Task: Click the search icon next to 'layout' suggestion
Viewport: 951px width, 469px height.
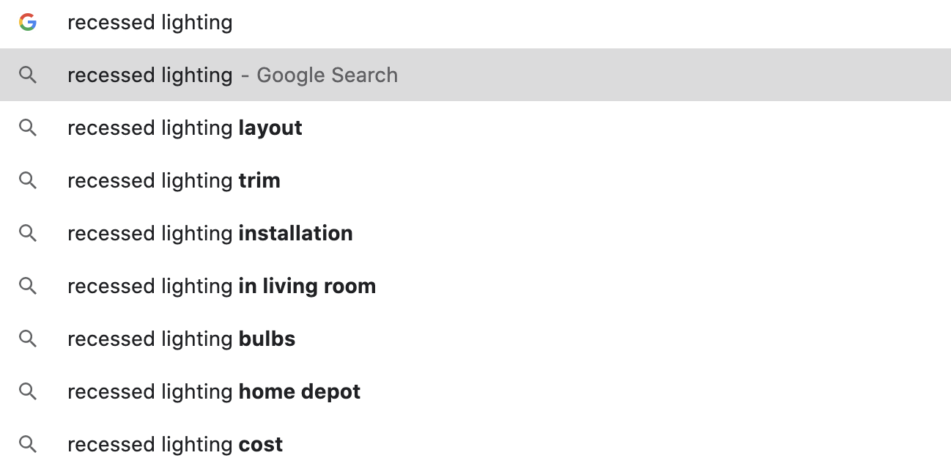Action: click(28, 128)
